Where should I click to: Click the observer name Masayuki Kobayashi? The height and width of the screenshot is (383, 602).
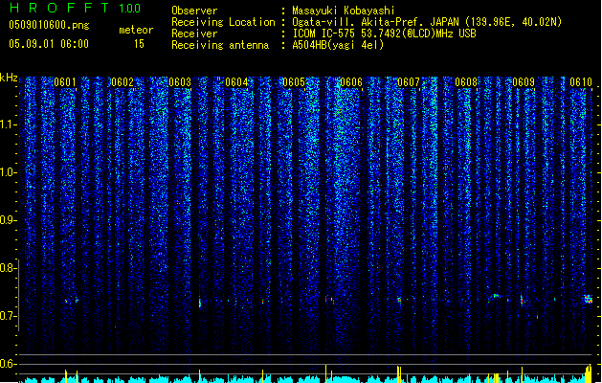344,11
